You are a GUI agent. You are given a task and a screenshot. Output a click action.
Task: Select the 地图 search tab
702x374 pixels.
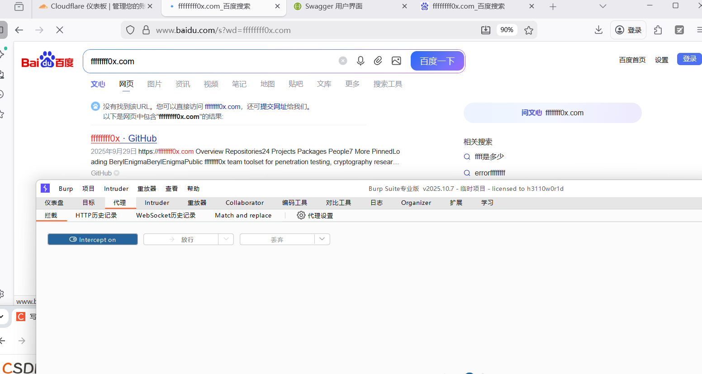click(x=267, y=84)
